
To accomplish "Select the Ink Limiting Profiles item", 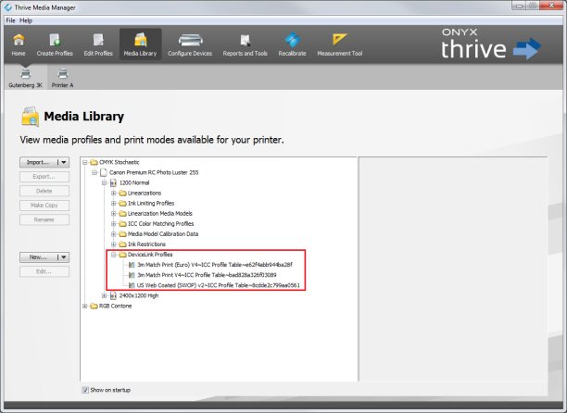I will coord(146,203).
